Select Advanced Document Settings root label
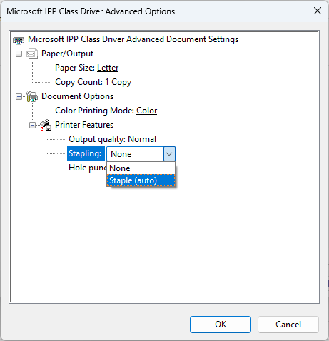This screenshot has width=329, height=341. coord(133,39)
